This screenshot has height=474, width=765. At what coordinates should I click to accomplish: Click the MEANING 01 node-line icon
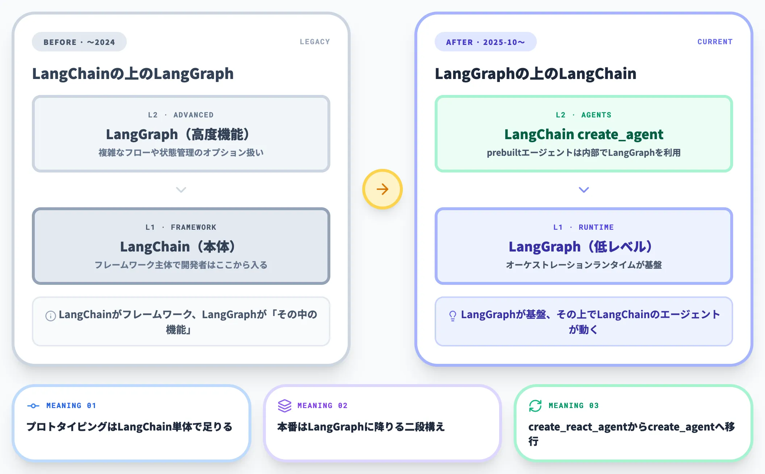(33, 406)
